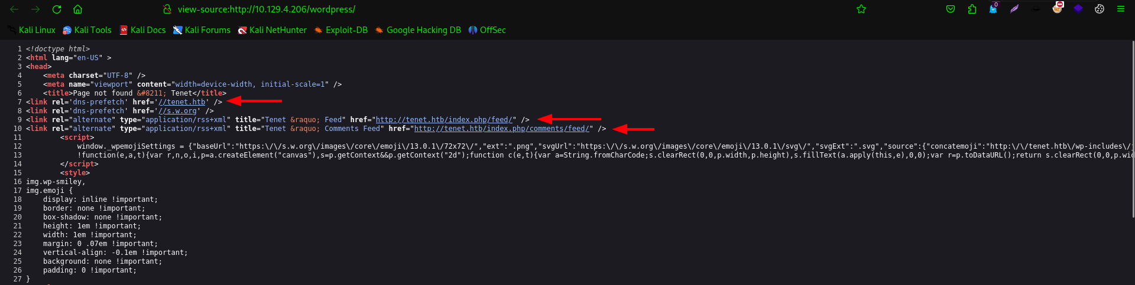
Task: Click the html lang="en-US" line
Action: (69, 58)
